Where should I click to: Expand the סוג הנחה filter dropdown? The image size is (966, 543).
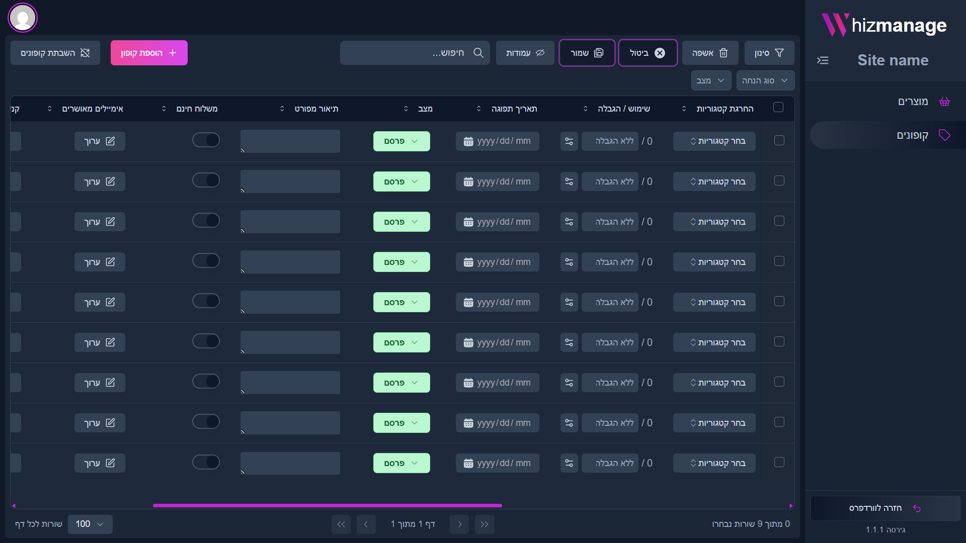click(765, 80)
